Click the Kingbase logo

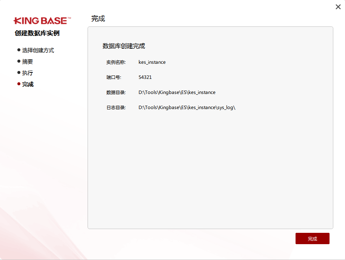coord(42,21)
